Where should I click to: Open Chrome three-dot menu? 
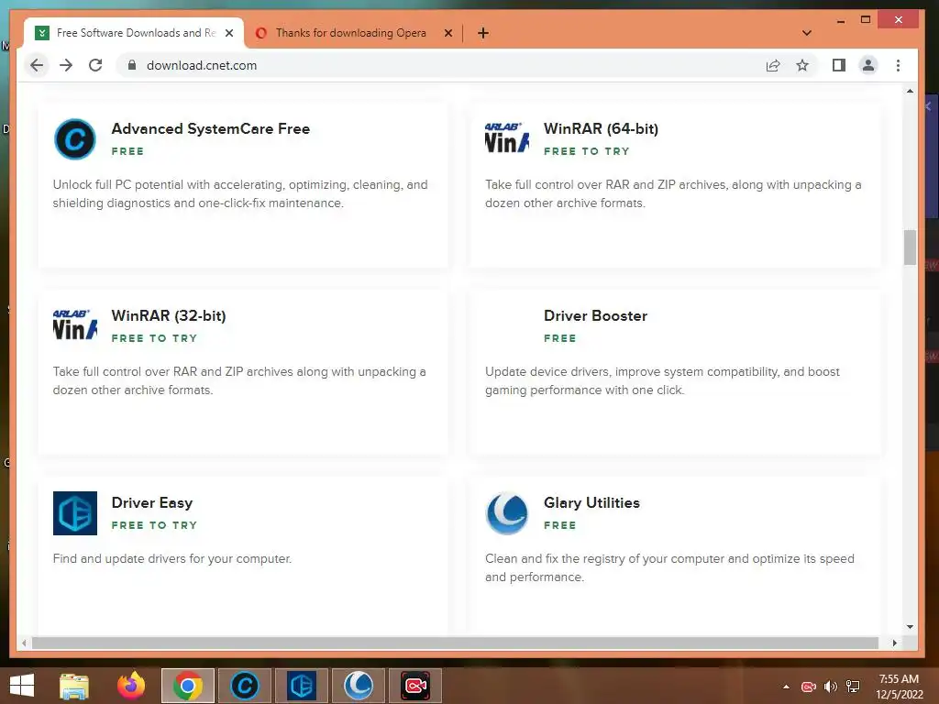click(x=898, y=65)
